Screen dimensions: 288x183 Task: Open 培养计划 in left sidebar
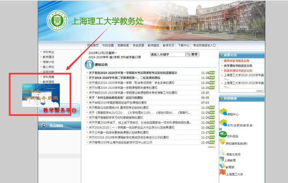(48, 62)
